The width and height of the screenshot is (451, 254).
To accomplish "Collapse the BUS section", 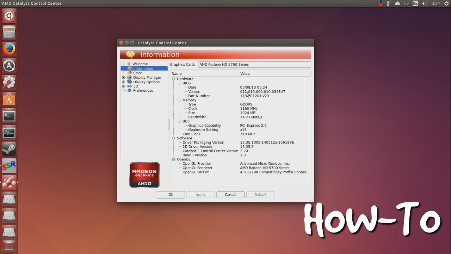I will (179, 121).
